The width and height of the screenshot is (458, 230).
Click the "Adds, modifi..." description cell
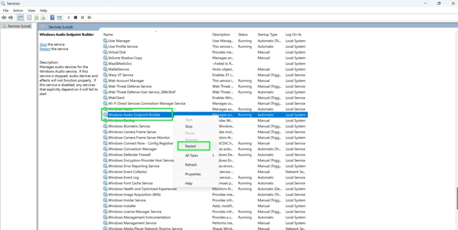pyautogui.click(x=223, y=206)
